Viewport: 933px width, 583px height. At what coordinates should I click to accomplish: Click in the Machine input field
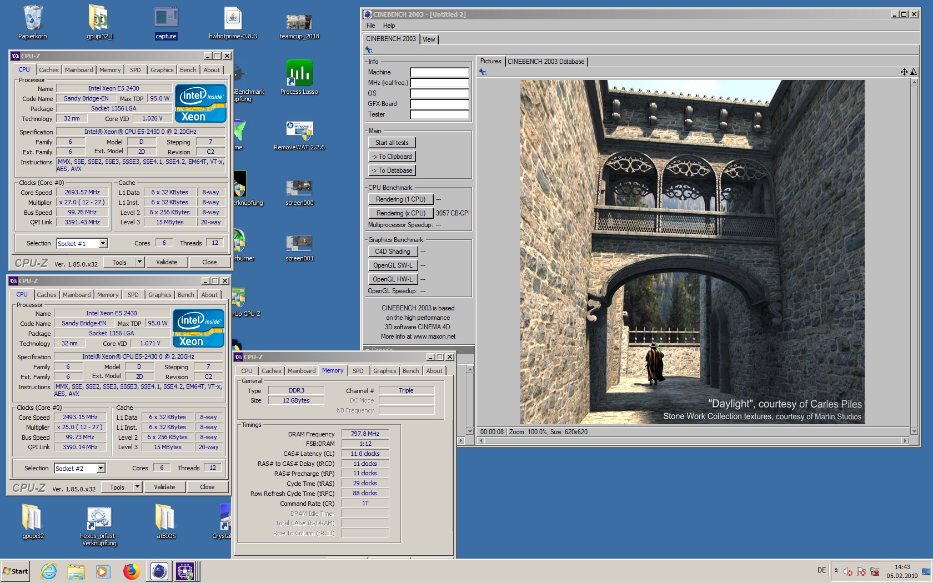(x=439, y=72)
